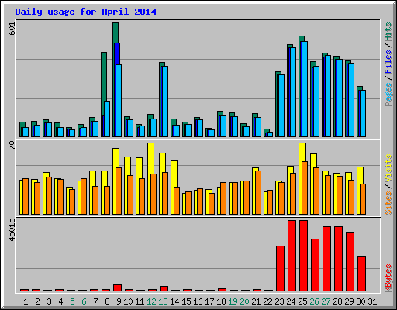Select the red KBytes bar for day 29
397x310 pixels.
click(350, 262)
